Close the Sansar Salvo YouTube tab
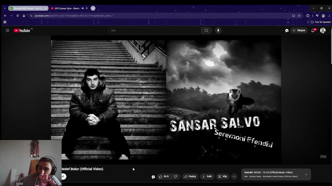 (87, 8)
